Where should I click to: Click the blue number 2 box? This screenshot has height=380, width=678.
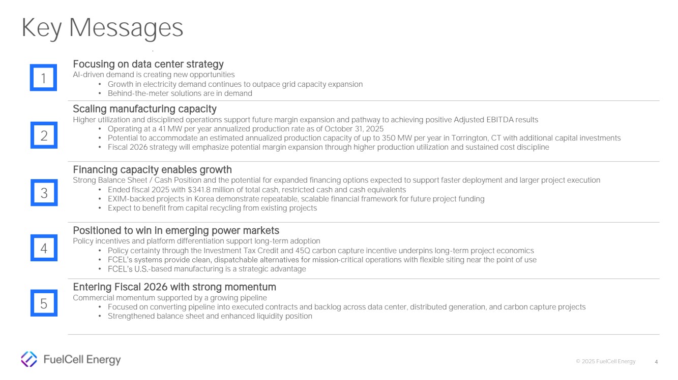(44, 135)
